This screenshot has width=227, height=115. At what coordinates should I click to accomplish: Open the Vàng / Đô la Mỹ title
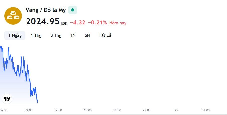coord(46,10)
